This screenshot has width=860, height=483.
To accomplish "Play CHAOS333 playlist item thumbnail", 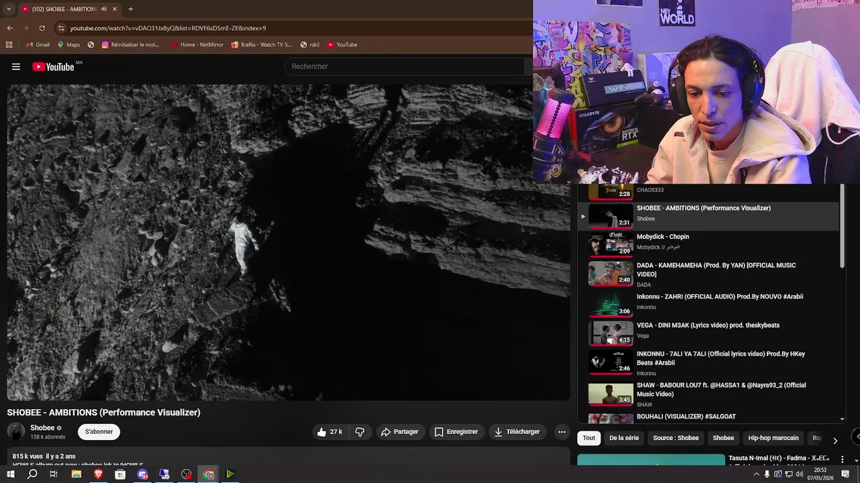I will [611, 191].
